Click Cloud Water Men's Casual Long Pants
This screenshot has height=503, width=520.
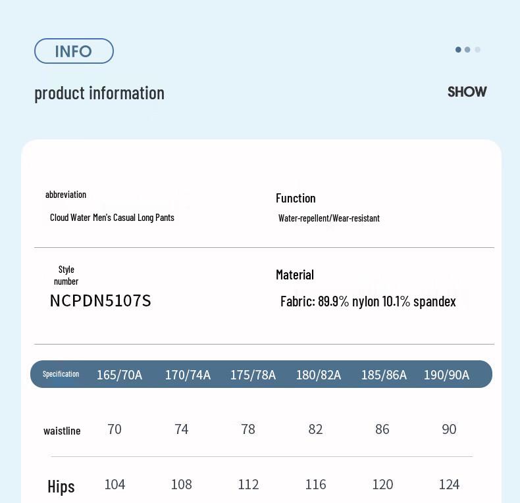(112, 218)
